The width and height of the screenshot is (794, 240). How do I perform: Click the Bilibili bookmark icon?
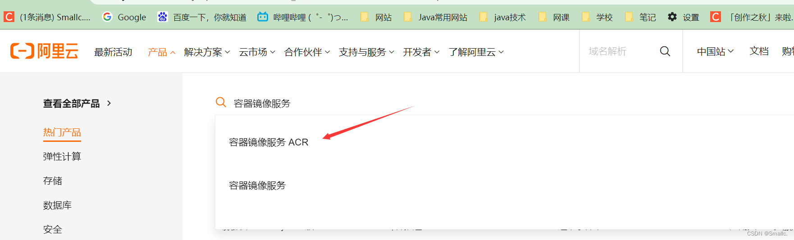263,17
